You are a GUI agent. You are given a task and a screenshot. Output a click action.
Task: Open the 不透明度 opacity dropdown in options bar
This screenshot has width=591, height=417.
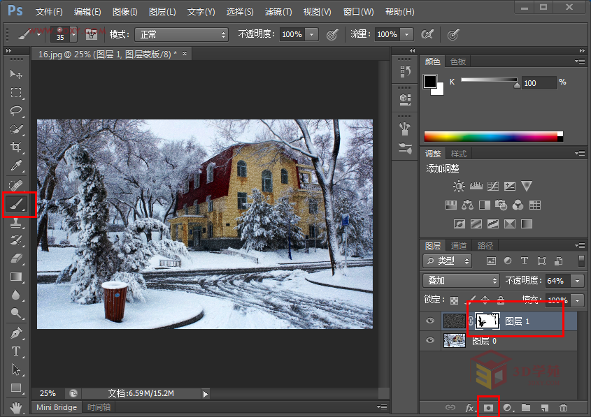click(x=312, y=35)
